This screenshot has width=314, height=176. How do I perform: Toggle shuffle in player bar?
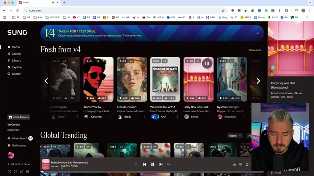[136, 164]
